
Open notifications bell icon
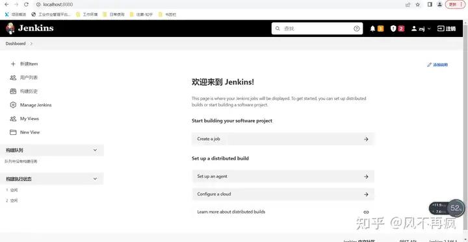(x=372, y=29)
